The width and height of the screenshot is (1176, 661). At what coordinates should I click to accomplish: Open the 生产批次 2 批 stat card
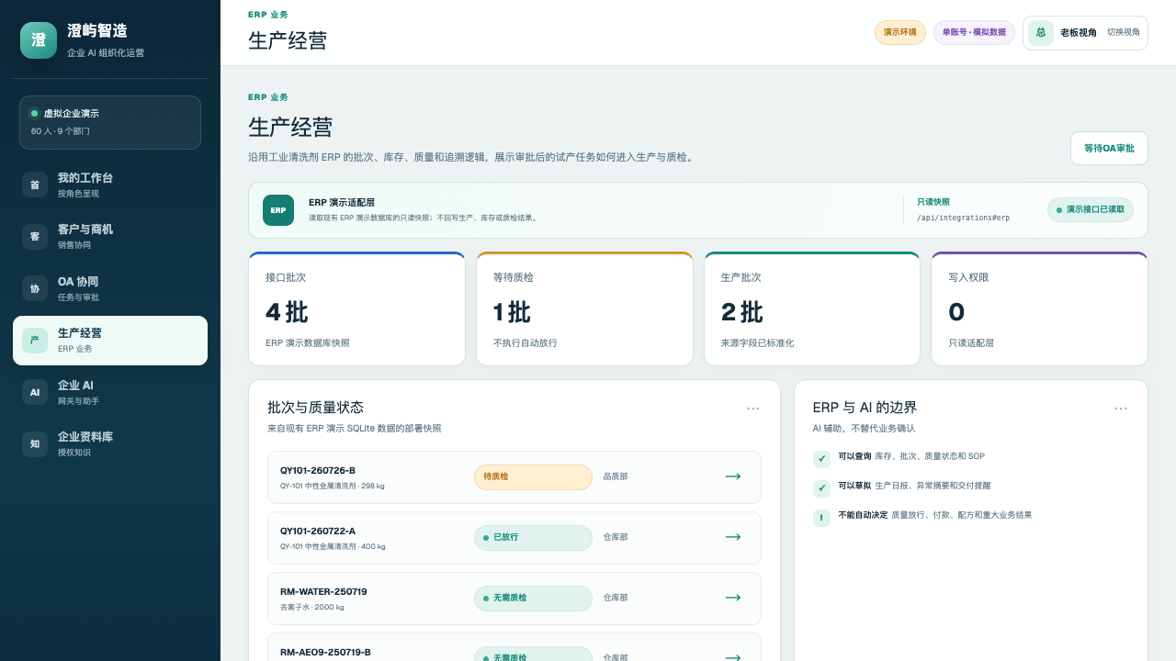812,309
